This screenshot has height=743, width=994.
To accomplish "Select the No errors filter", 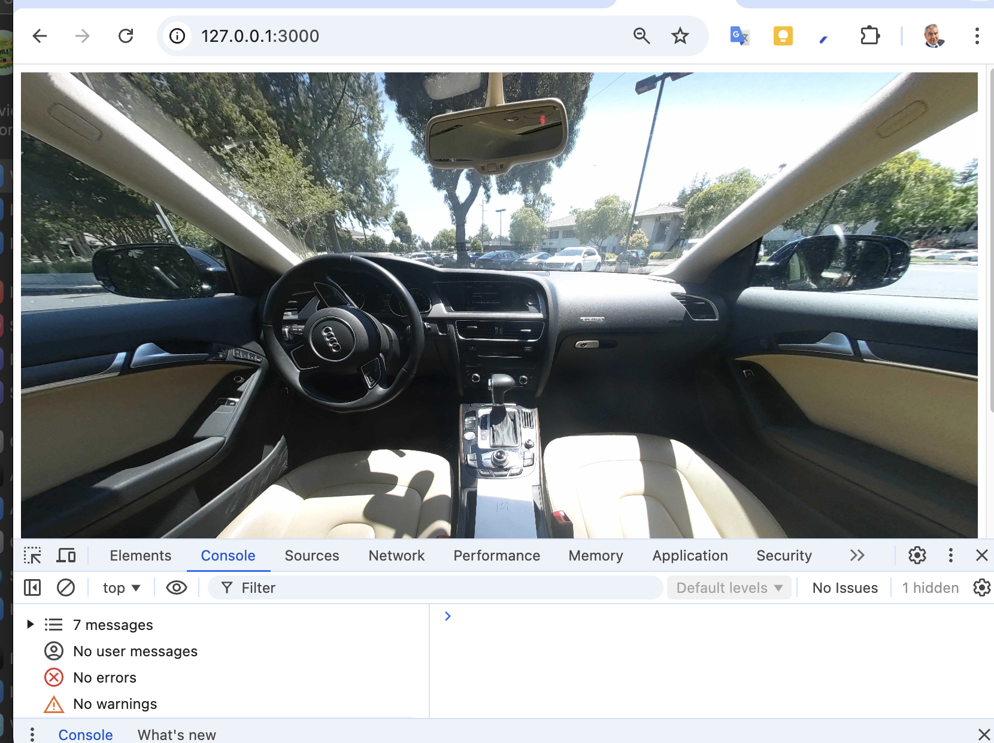I will pos(222,678).
